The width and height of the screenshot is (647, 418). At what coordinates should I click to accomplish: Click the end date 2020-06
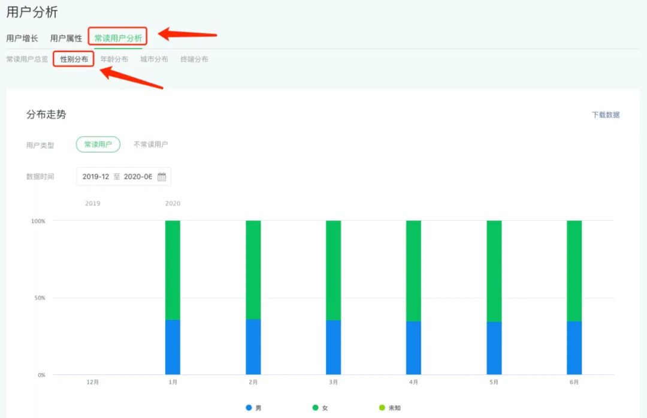tap(138, 176)
